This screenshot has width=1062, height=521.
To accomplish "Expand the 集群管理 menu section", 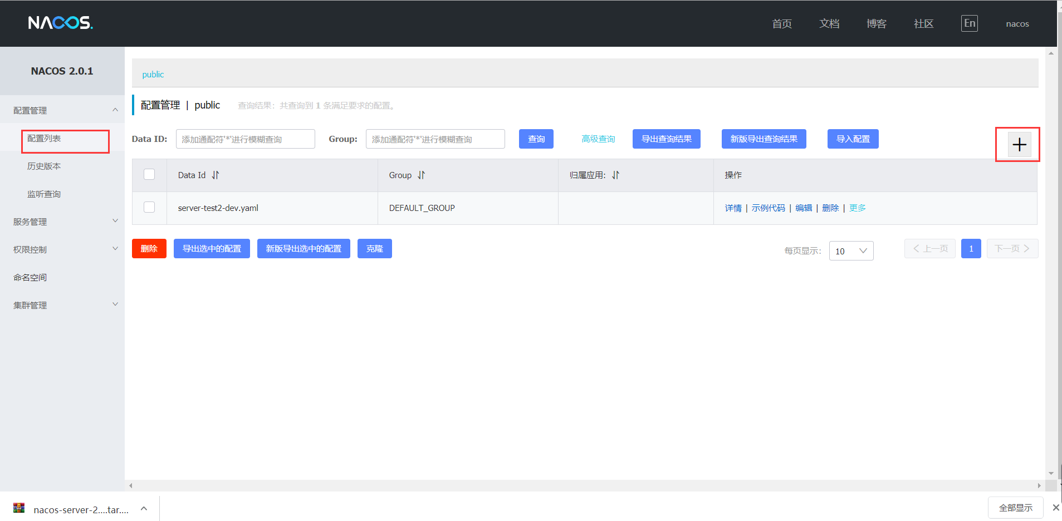I will pos(115,304).
